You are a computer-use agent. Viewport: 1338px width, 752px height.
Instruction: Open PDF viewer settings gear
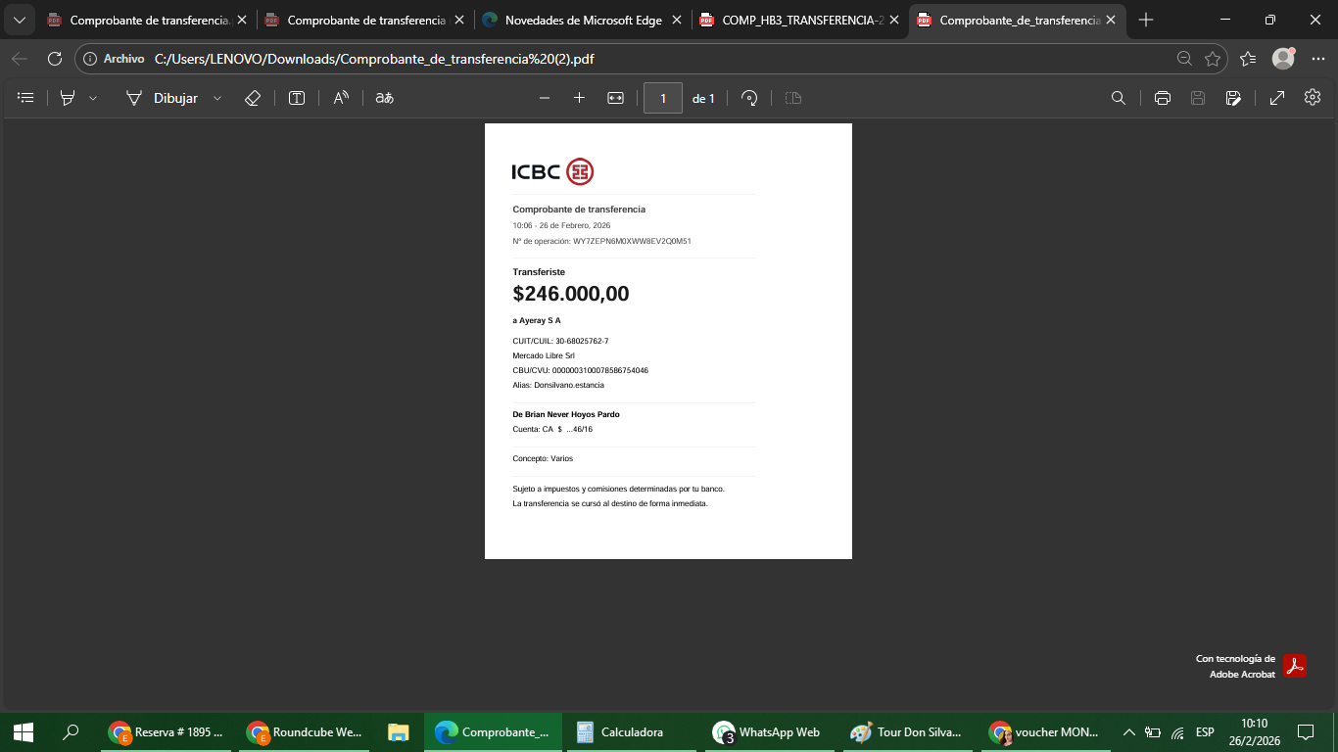tap(1313, 98)
